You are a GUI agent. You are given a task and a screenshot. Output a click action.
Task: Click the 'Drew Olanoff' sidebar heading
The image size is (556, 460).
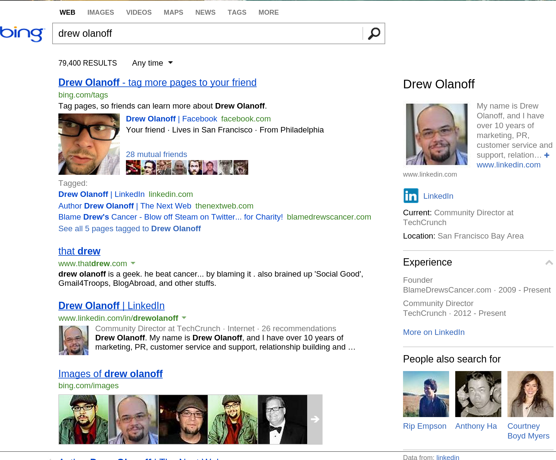tap(439, 84)
